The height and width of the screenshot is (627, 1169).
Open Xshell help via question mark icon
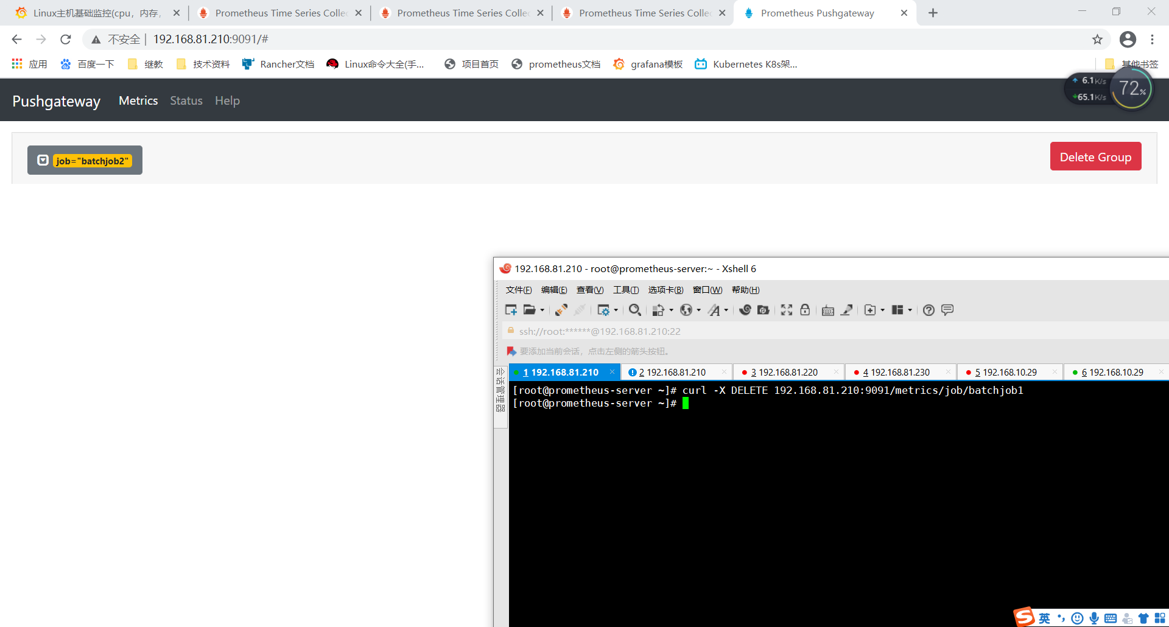click(929, 310)
